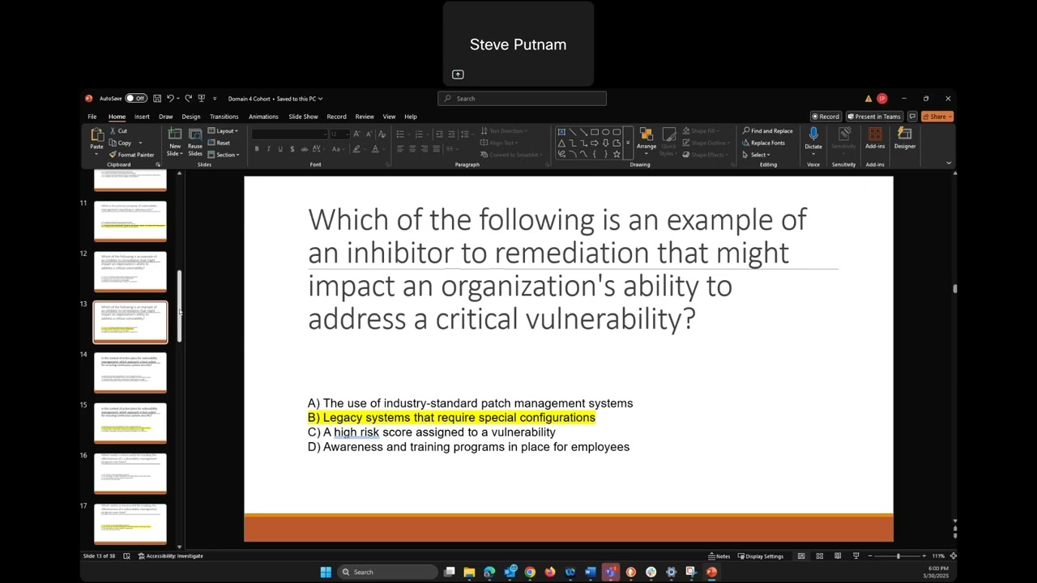The width and height of the screenshot is (1037, 583).
Task: Open the Windows Start button
Action: [326, 572]
